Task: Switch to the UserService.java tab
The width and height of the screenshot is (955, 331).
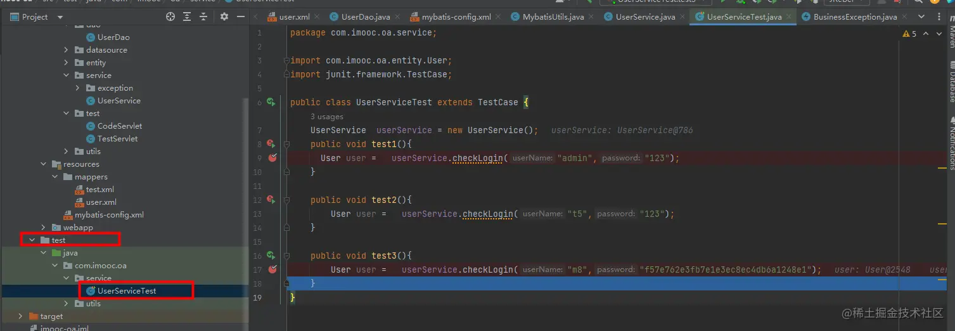Action: 644,17
